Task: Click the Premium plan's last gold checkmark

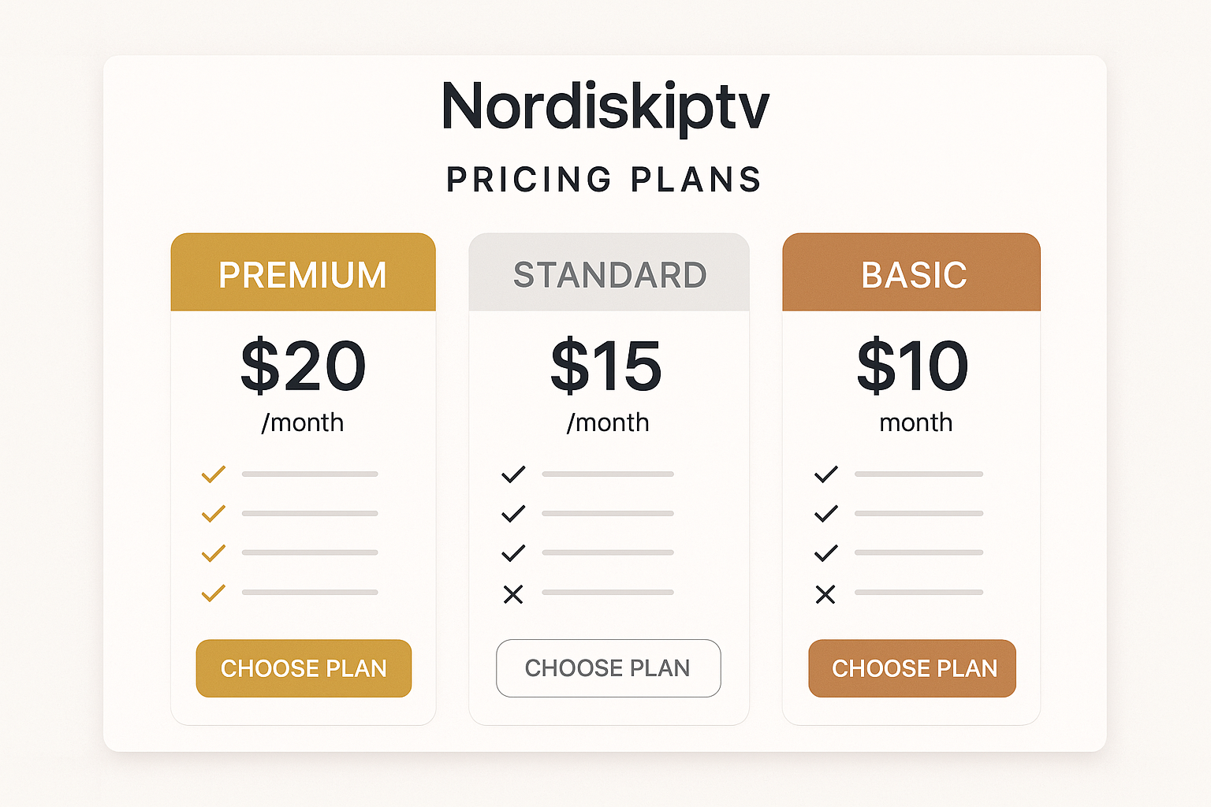Action: pyautogui.click(x=214, y=592)
